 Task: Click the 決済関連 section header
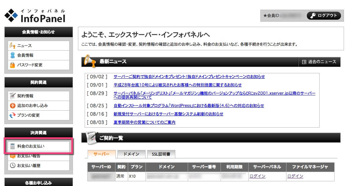point(38,133)
